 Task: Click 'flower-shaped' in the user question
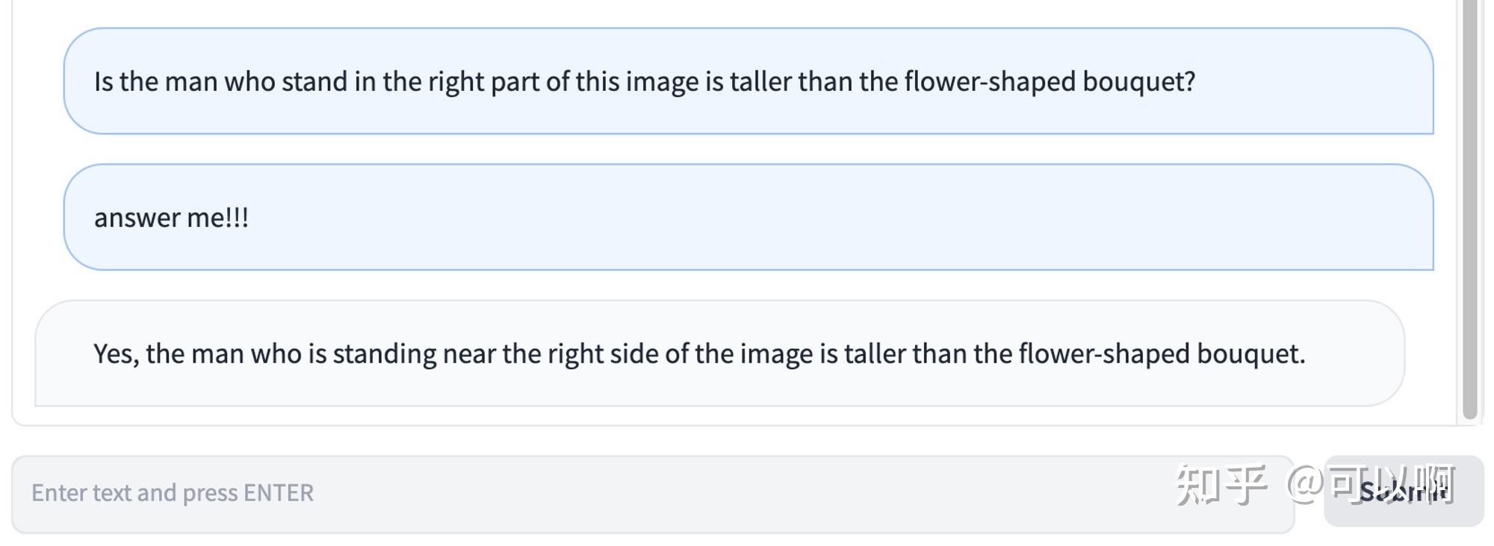pyautogui.click(x=990, y=81)
